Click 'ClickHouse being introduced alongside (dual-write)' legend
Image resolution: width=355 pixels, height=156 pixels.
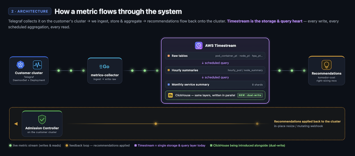(249, 146)
